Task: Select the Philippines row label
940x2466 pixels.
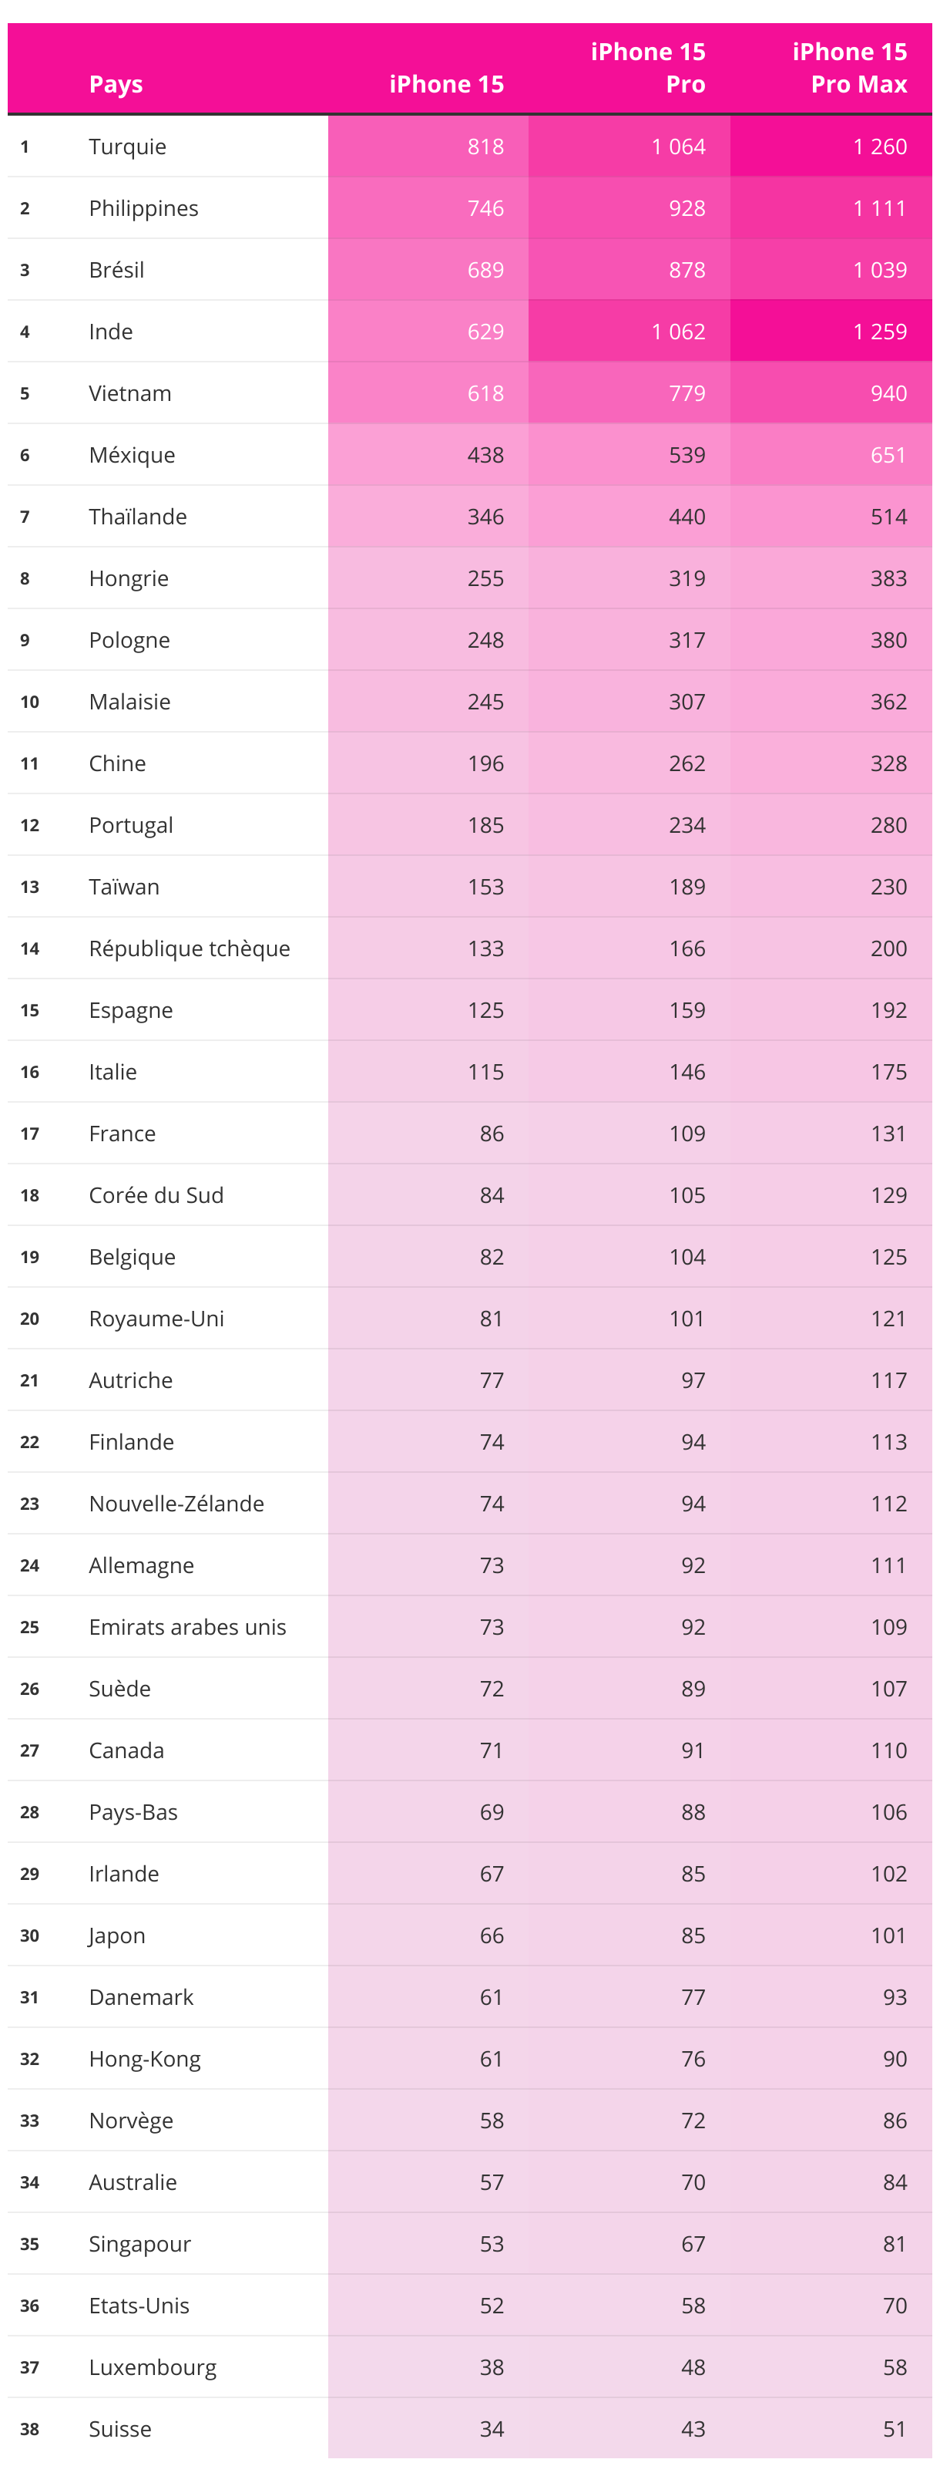Action: (143, 207)
